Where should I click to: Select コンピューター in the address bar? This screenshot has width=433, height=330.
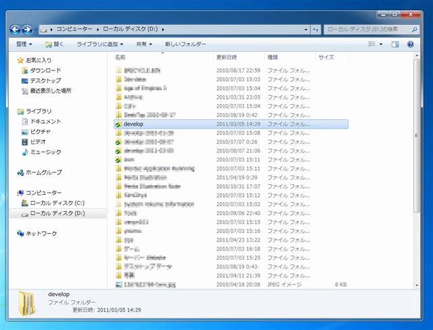click(x=74, y=29)
